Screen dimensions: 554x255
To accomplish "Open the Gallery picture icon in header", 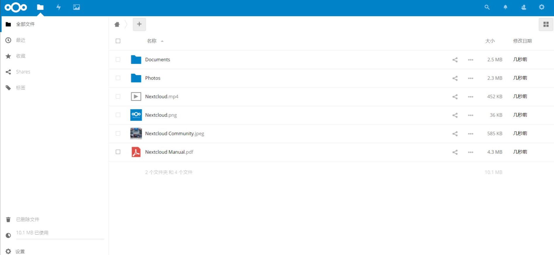I will pyautogui.click(x=77, y=7).
